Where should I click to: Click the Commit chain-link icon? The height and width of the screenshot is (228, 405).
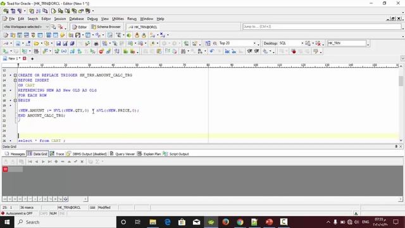pos(108,51)
